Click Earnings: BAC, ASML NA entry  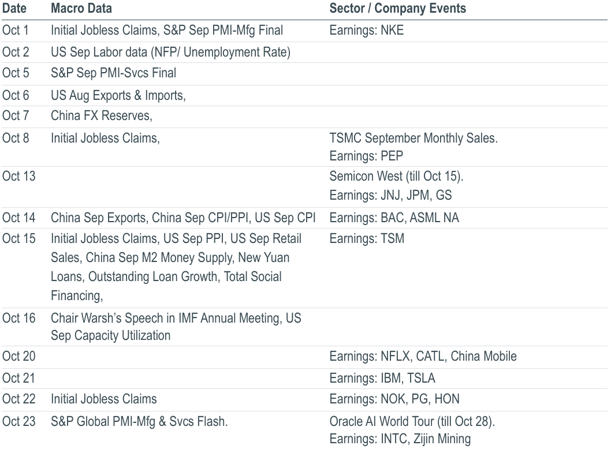point(394,218)
